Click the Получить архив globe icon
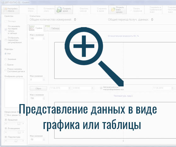 click(x=59, y=10)
